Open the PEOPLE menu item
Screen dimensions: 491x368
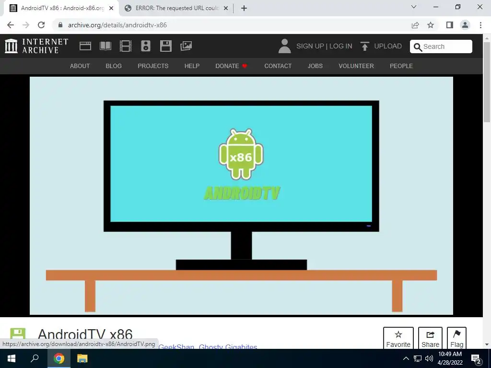coord(401,66)
